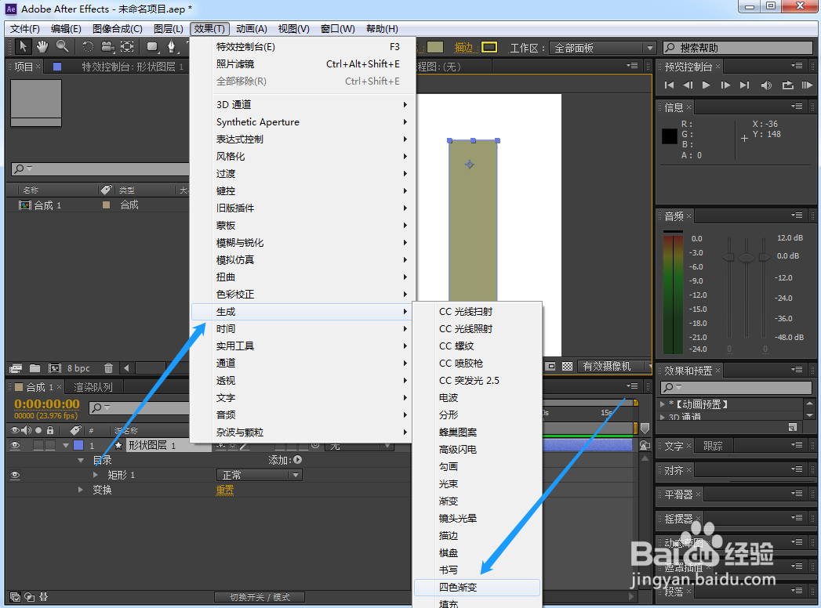Switch to the 跟踪 tab
Screen dimensions: 821x608
tap(713, 446)
